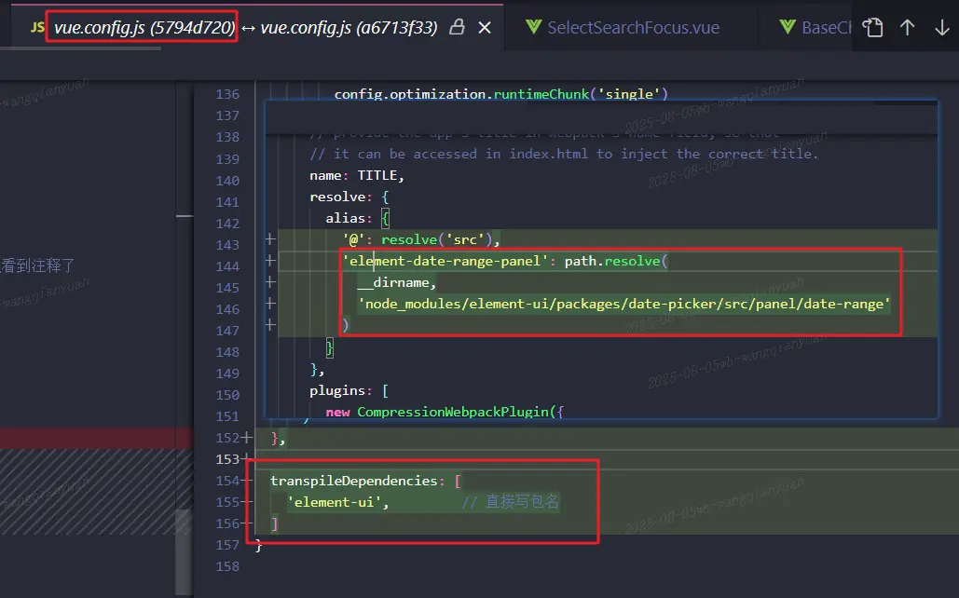This screenshot has width=959, height=598.
Task: Click line number 140 in the gutter
Action: pyautogui.click(x=227, y=181)
